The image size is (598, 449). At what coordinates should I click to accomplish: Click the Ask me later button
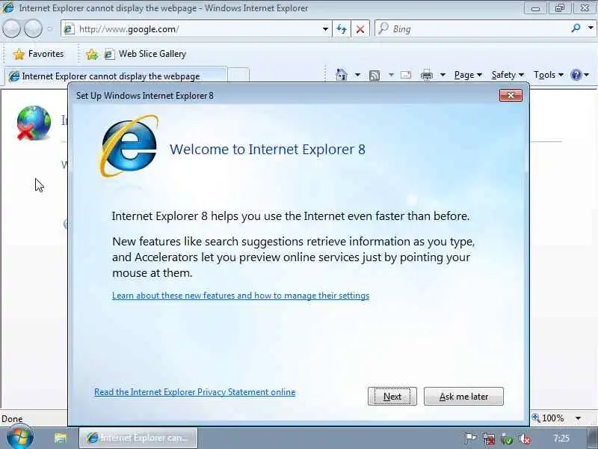(x=463, y=397)
